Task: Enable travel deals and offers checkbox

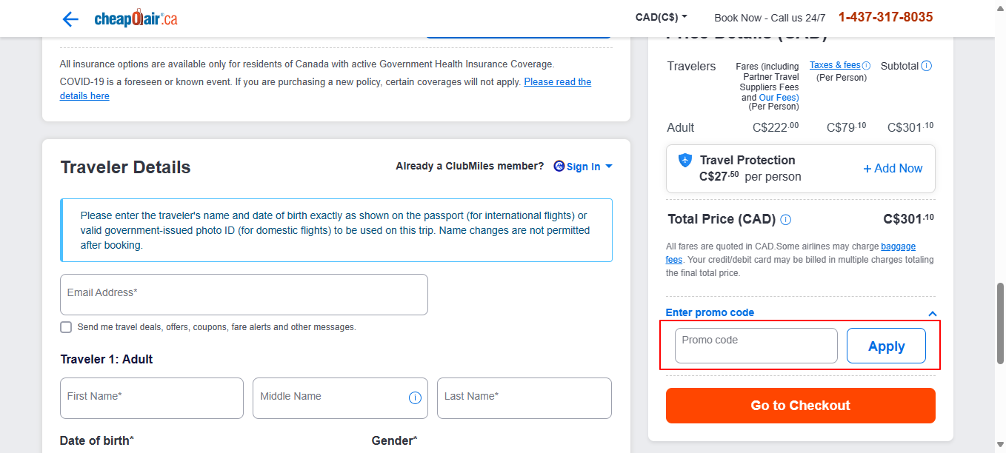Action: click(65, 326)
